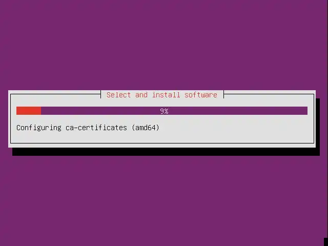Click the word "install" in dialog title
This screenshot has height=246, width=328.
pos(166,95)
